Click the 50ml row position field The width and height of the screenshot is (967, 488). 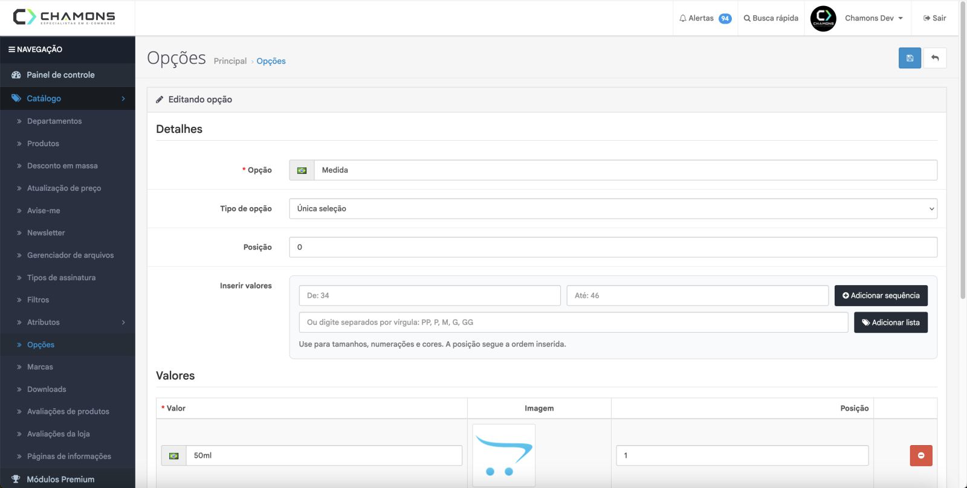[x=742, y=455]
